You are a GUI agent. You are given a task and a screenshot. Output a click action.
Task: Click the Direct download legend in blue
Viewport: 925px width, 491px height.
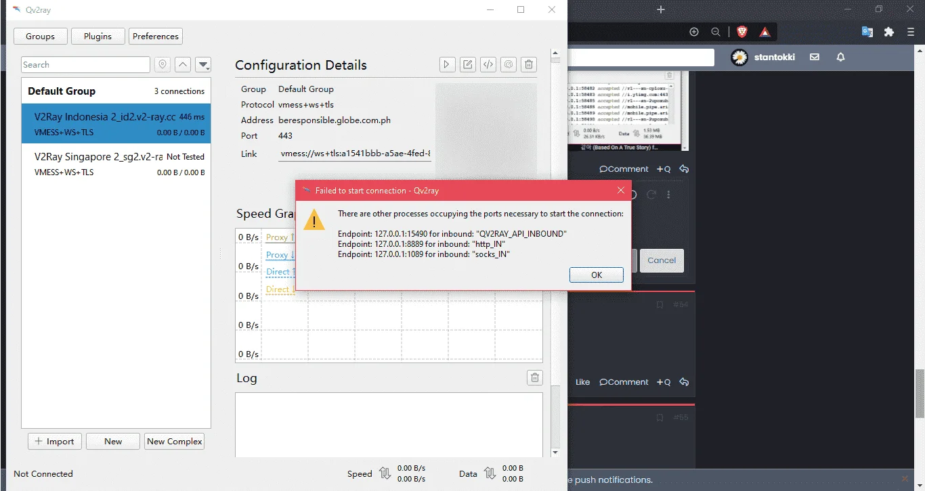(280, 272)
